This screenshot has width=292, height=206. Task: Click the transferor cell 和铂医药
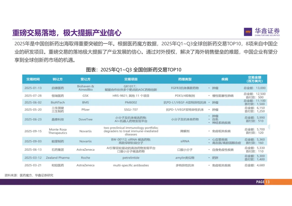(58, 165)
